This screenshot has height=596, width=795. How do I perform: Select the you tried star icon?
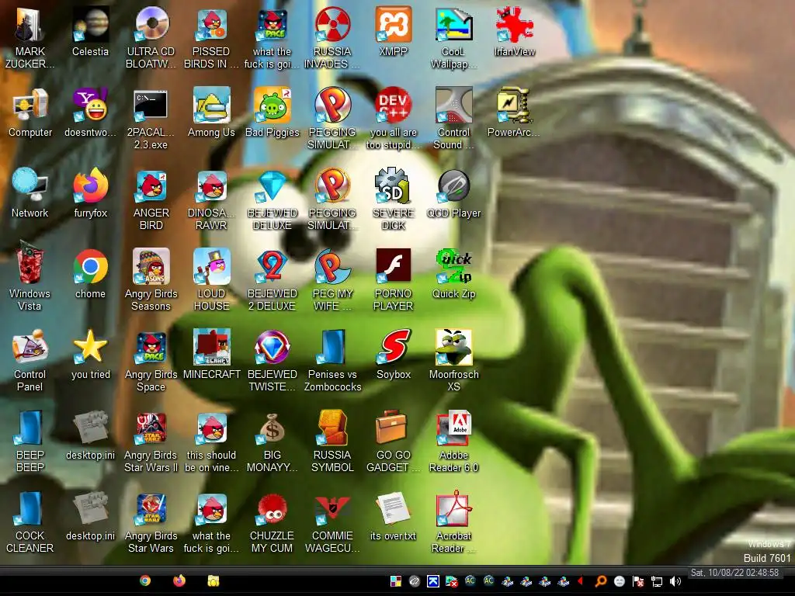[90, 354]
